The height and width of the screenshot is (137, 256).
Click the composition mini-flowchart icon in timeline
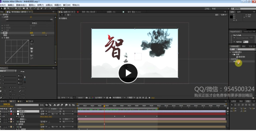pos(42,105)
